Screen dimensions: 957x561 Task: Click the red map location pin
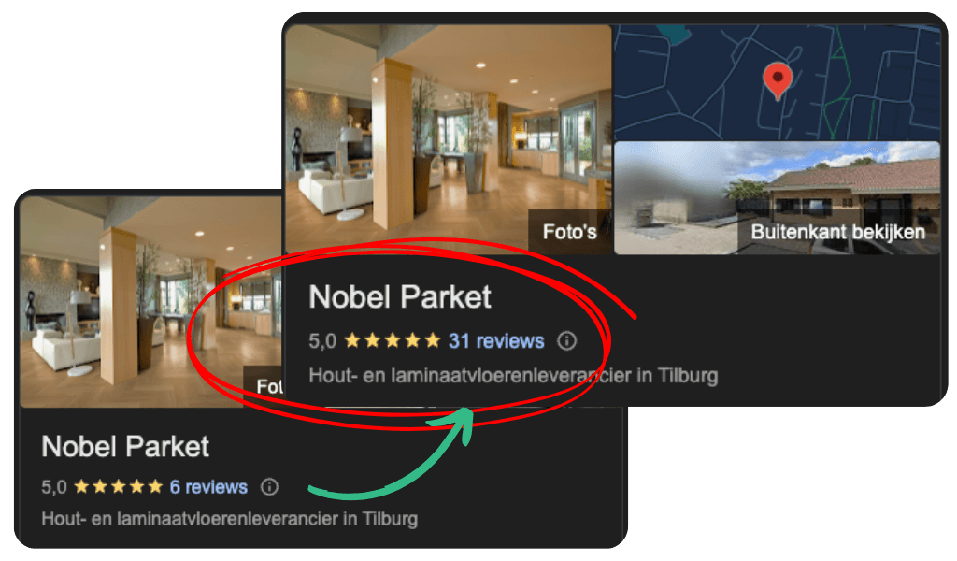[778, 81]
